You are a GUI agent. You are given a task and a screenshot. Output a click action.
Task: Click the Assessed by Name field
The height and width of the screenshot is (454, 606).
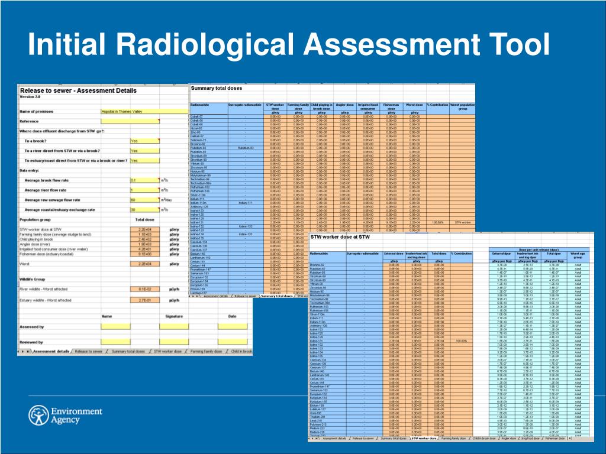click(115, 326)
